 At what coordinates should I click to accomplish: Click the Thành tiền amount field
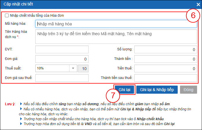[x=166, y=59]
